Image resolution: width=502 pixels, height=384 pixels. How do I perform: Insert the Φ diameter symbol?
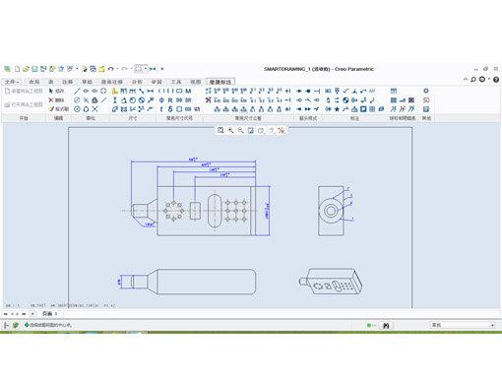pos(161,100)
